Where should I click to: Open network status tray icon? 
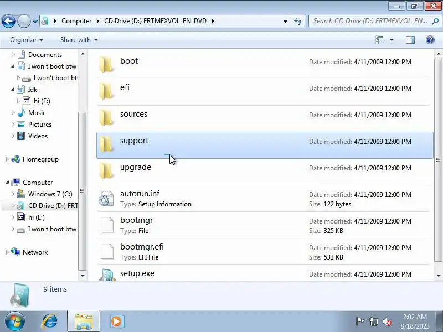click(373, 321)
